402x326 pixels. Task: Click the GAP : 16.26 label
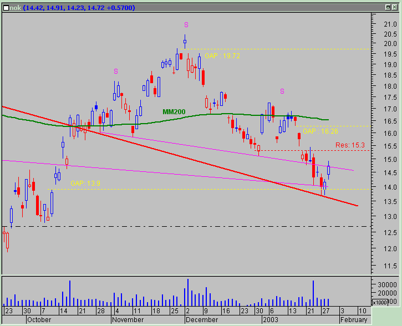tap(320, 131)
